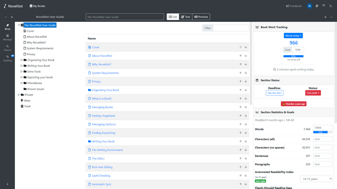Click the Words goal progress bar

pos(323,132)
